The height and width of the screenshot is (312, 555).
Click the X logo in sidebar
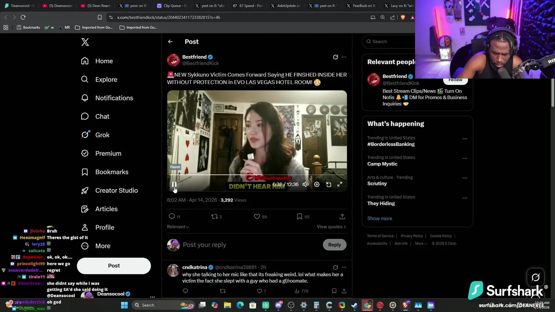point(85,42)
